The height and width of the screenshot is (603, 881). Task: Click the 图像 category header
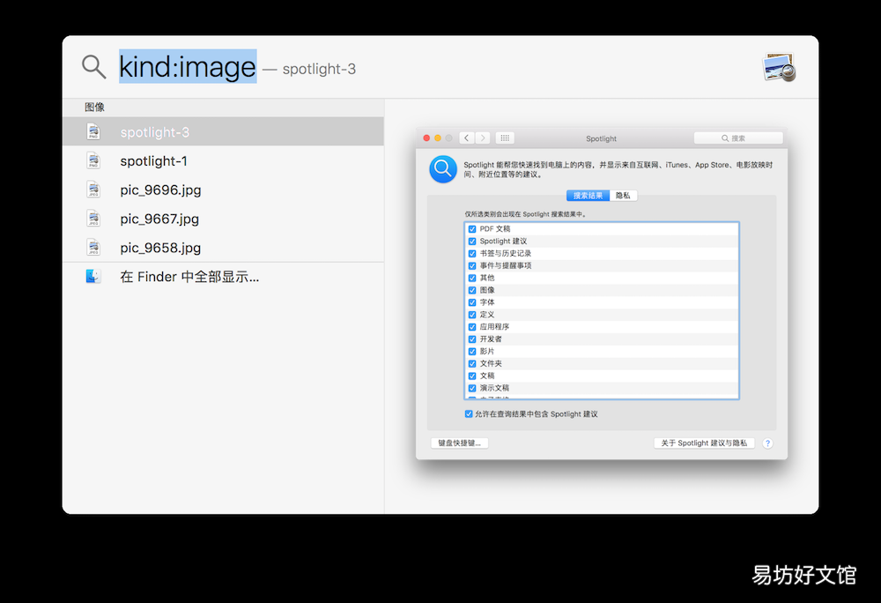(x=95, y=107)
